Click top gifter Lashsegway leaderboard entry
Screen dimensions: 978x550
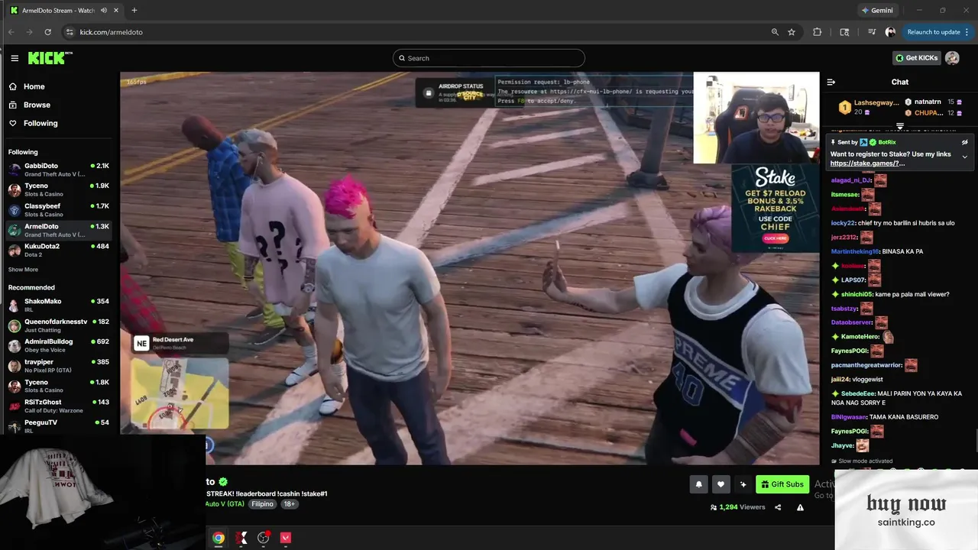coord(869,107)
